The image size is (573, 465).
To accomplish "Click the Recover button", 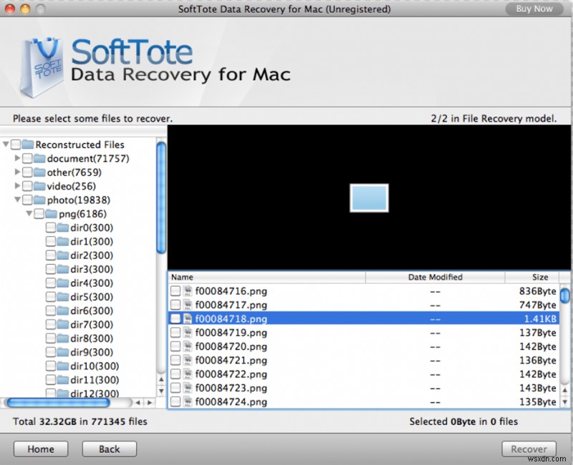I will [529, 449].
